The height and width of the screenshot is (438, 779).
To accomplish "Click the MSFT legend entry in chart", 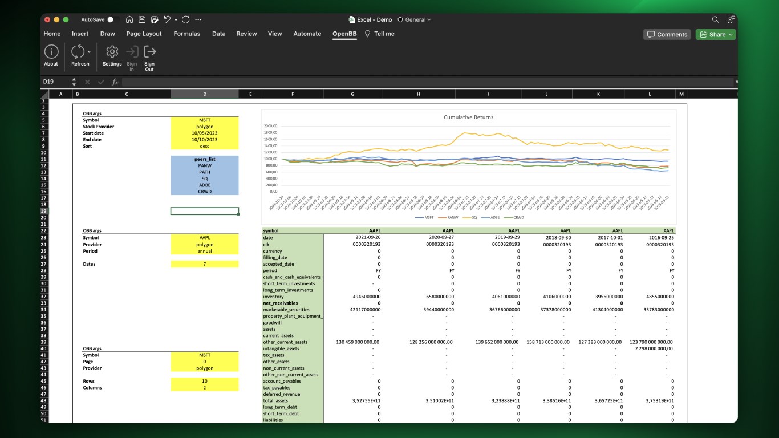I will (x=424, y=217).
